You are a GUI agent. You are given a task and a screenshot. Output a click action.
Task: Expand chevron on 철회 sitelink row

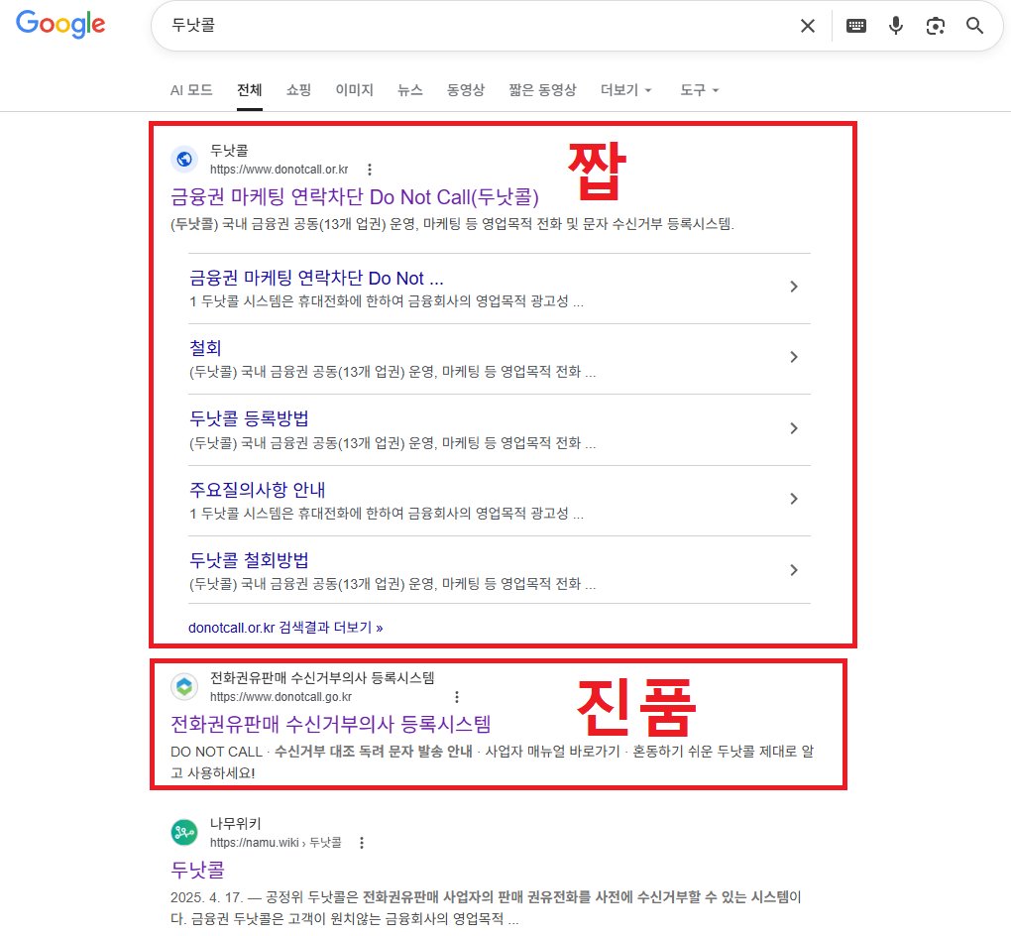tap(794, 357)
